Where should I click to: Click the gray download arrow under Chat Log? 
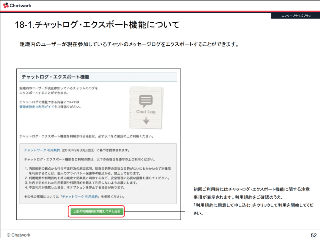pyautogui.click(x=146, y=121)
